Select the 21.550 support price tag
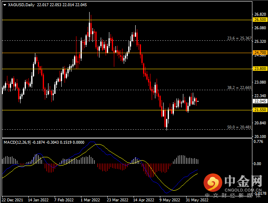 click(x=260, y=110)
